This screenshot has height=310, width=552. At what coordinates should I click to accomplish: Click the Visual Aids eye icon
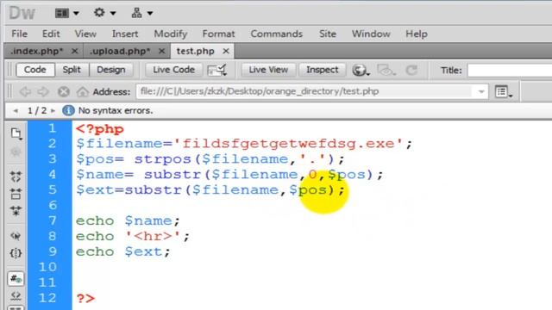(386, 70)
